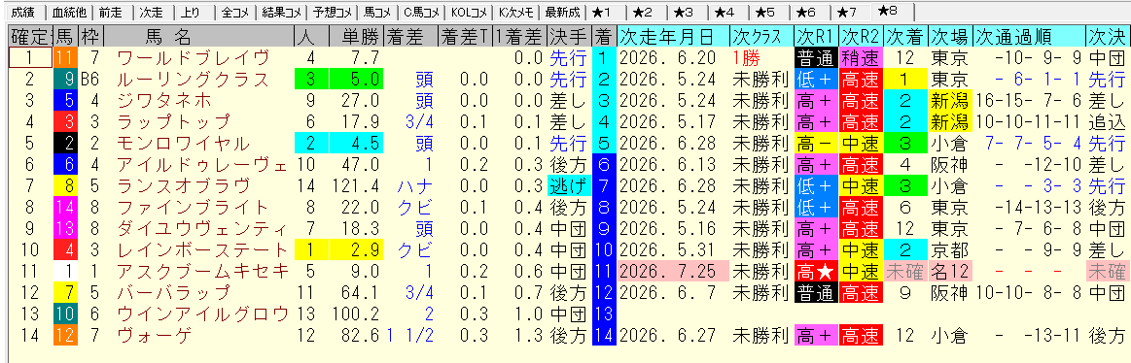Screen dimensions: 1131x363
Task: Click the 逃げ cell for ランスオブラヴ
Action: [x=568, y=185]
